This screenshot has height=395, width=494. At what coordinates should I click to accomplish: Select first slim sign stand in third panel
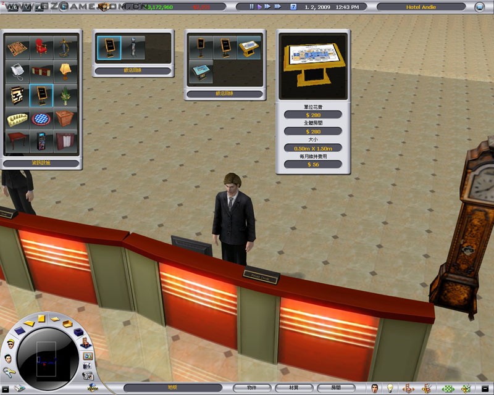[201, 48]
